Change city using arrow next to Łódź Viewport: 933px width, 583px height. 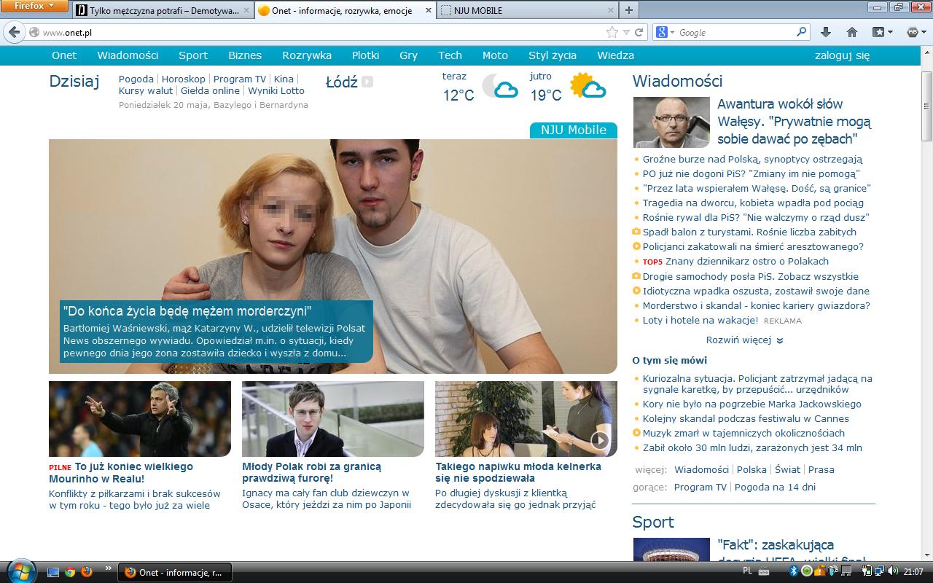click(367, 82)
